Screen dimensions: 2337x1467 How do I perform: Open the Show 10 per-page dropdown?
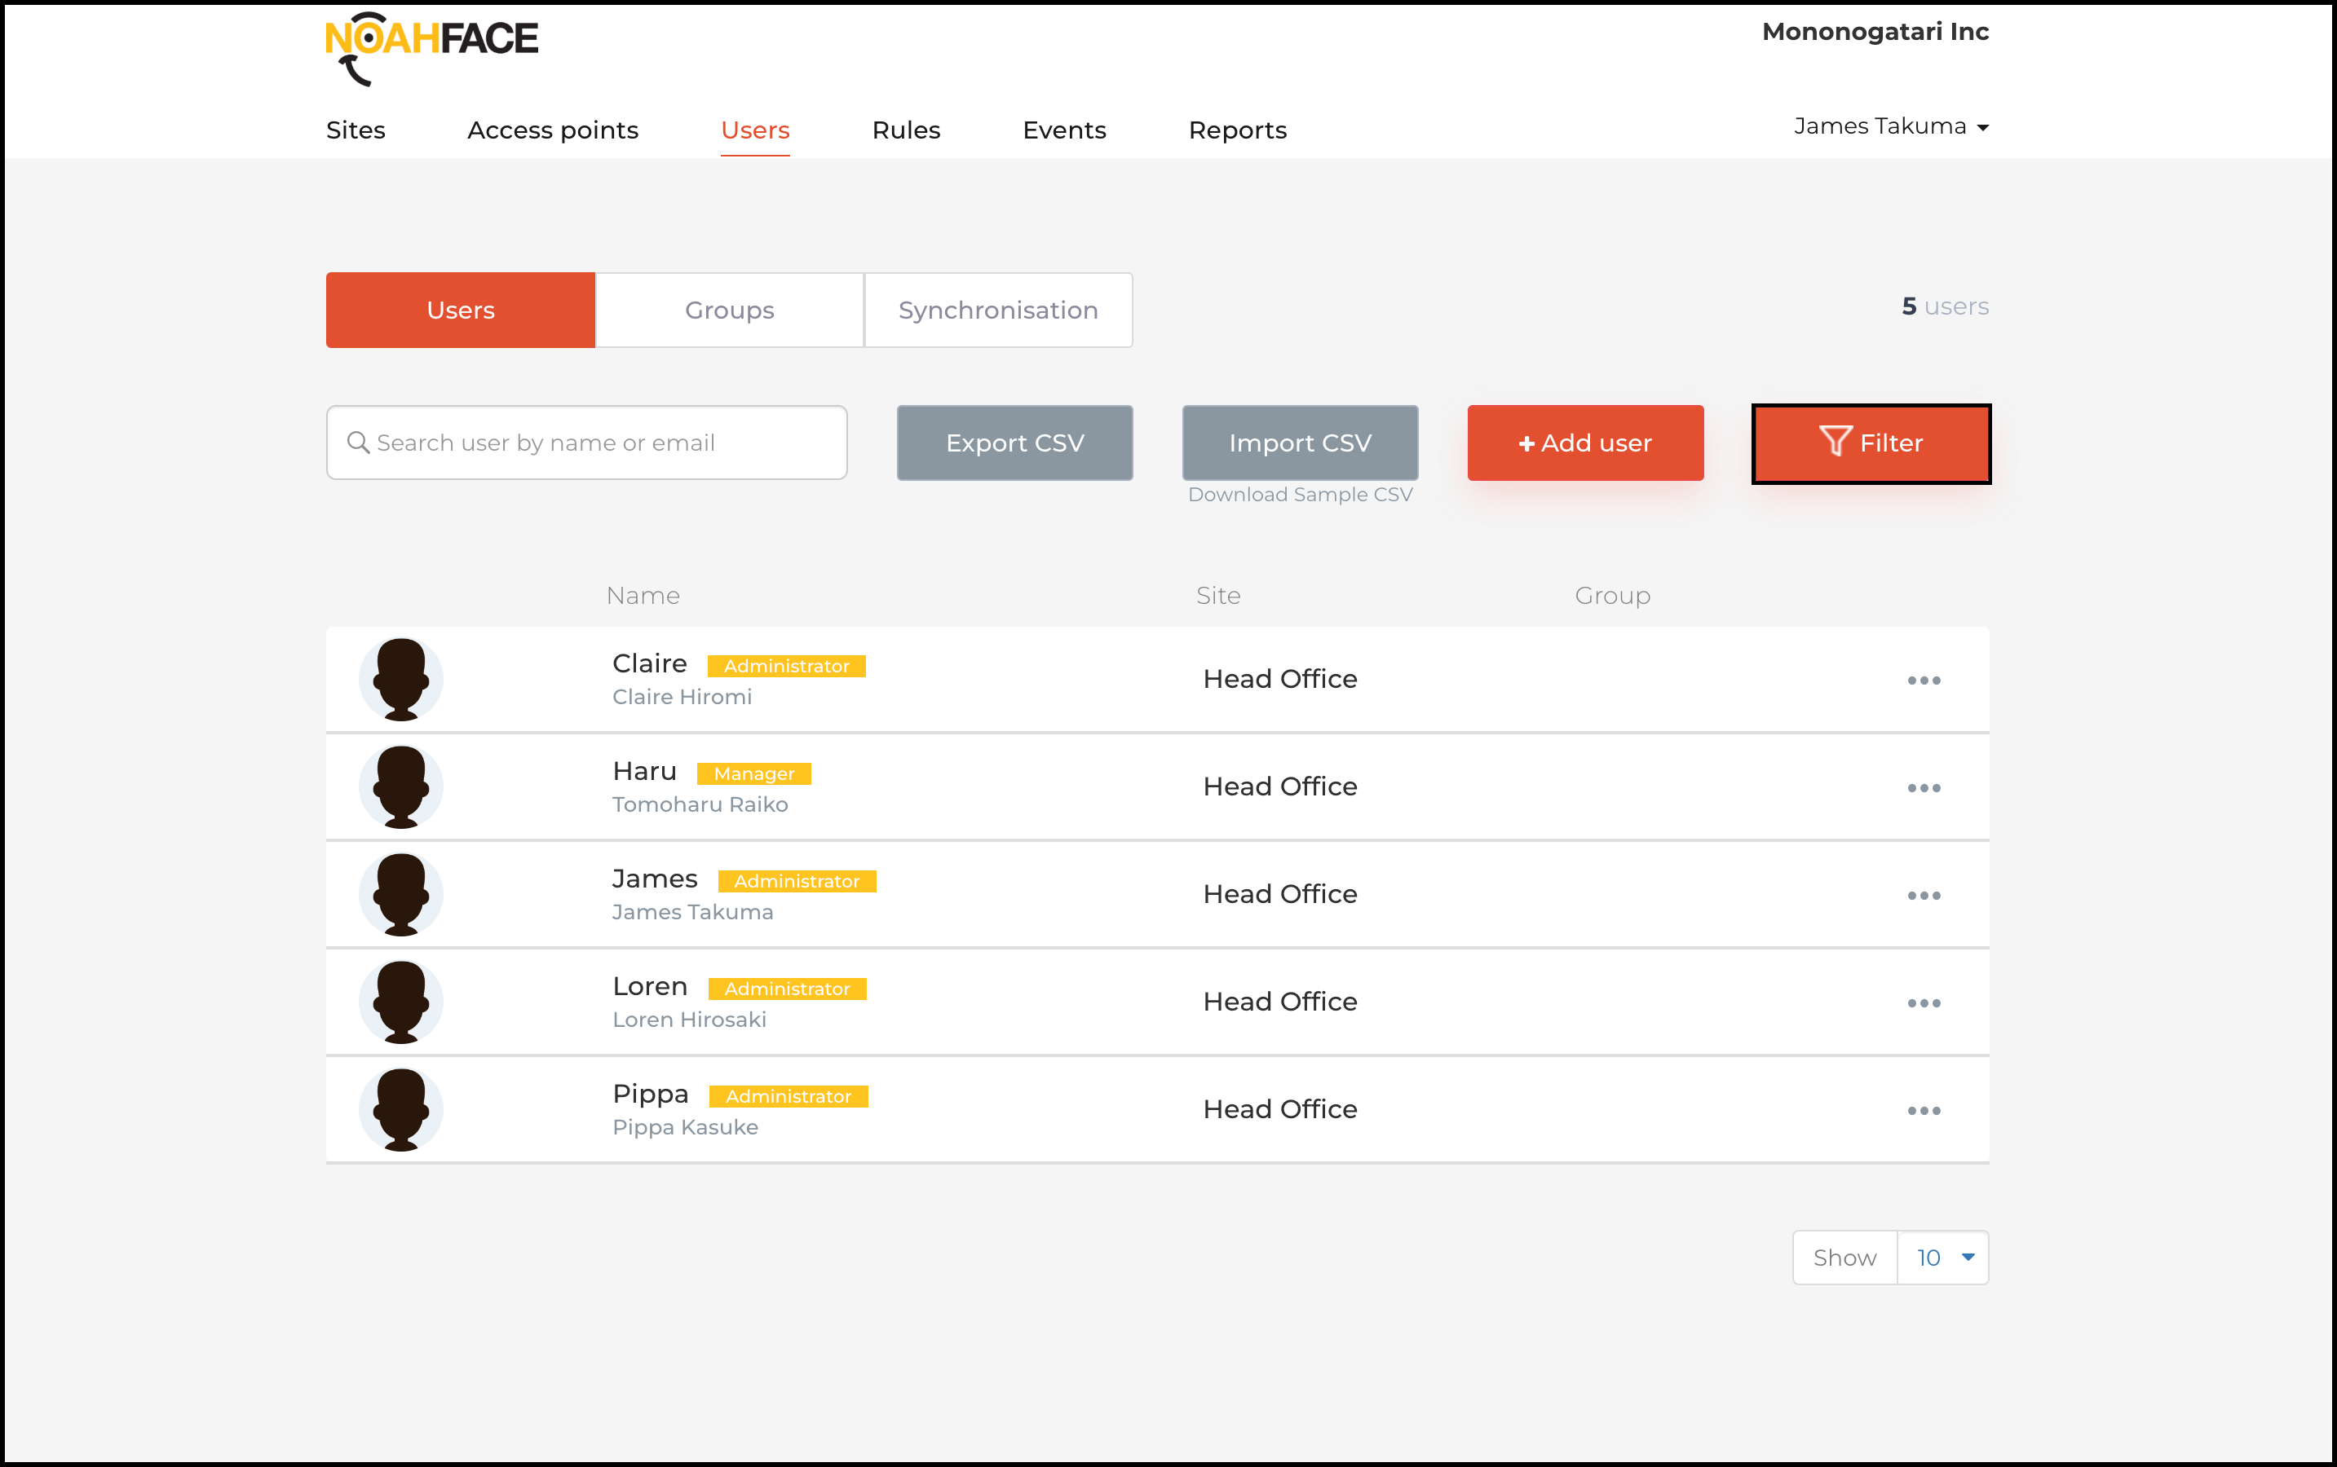pyautogui.click(x=1943, y=1258)
